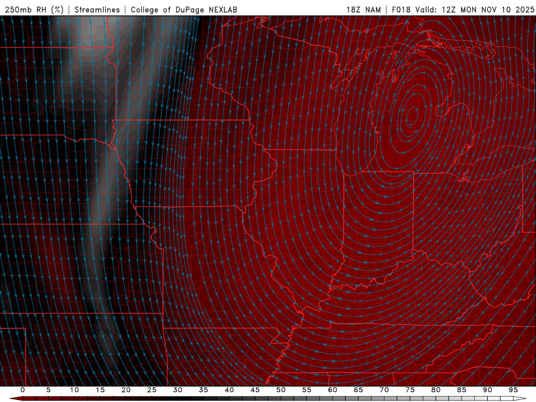This screenshot has height=402, width=536.
Task: Click the "10" label on color scale
Action: [74, 390]
